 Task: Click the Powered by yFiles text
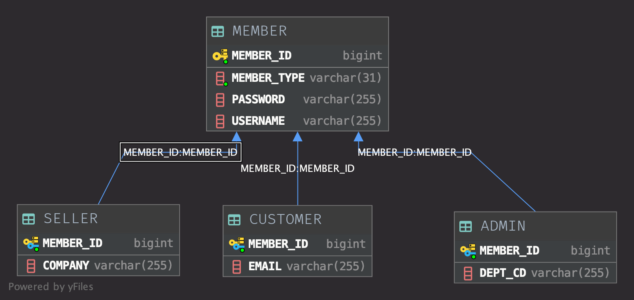[x=51, y=287]
